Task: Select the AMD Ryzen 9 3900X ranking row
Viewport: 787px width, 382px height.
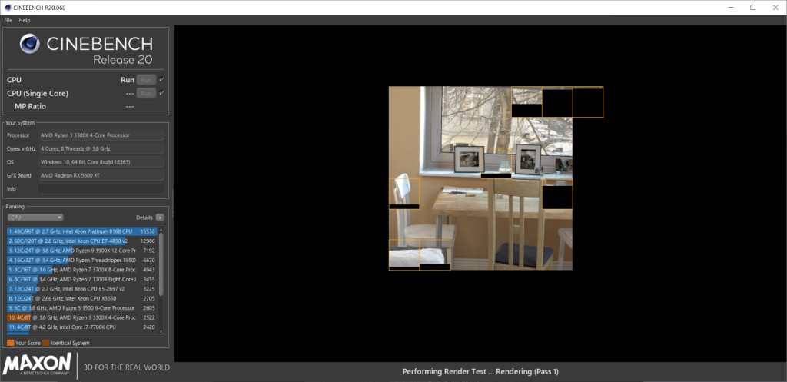Action: pyautogui.click(x=82, y=251)
